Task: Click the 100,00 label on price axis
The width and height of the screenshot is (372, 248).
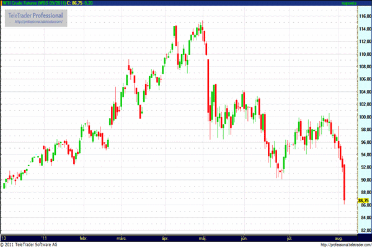Action: click(x=364, y=117)
